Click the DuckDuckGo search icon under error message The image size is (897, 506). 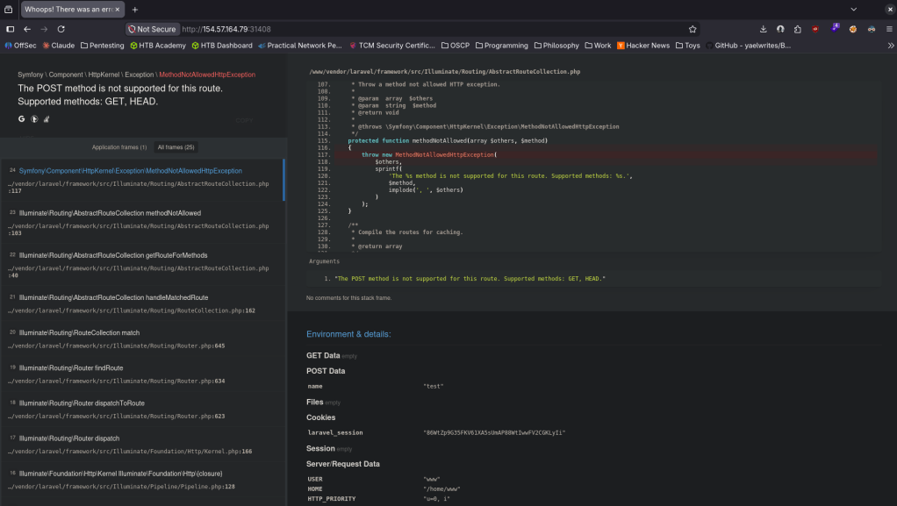(34, 118)
